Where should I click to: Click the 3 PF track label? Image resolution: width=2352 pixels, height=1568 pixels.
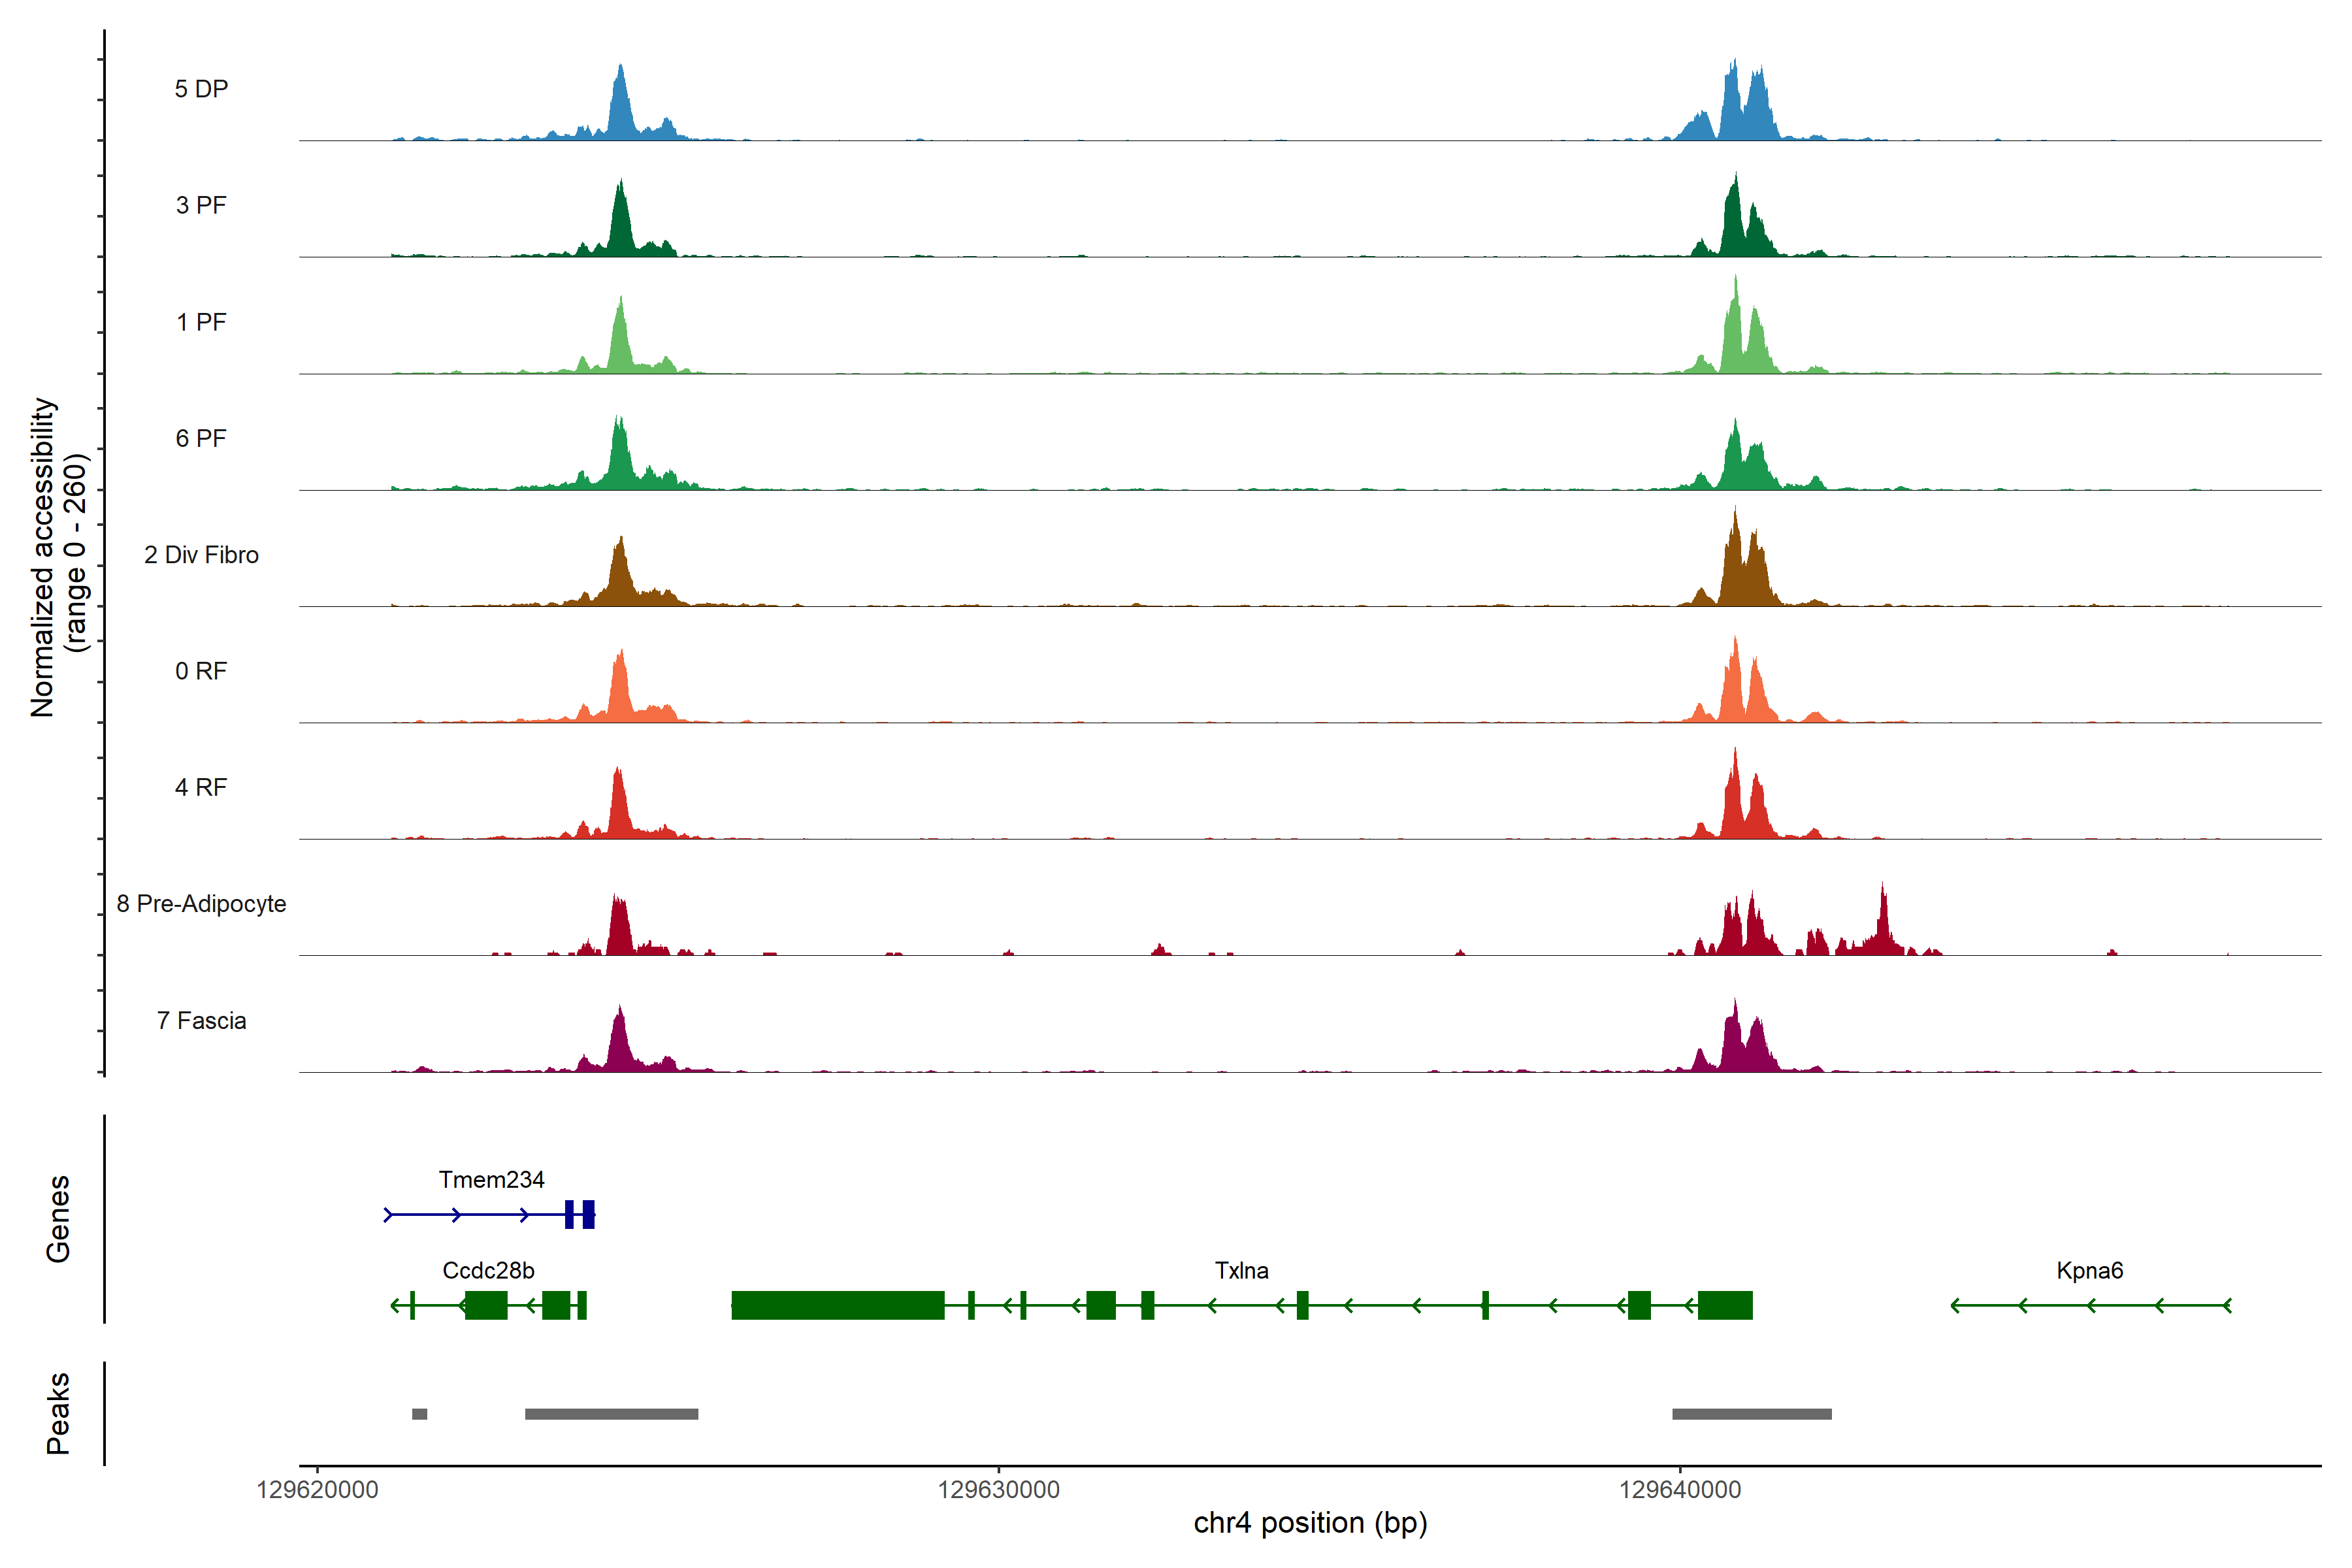tap(201, 205)
